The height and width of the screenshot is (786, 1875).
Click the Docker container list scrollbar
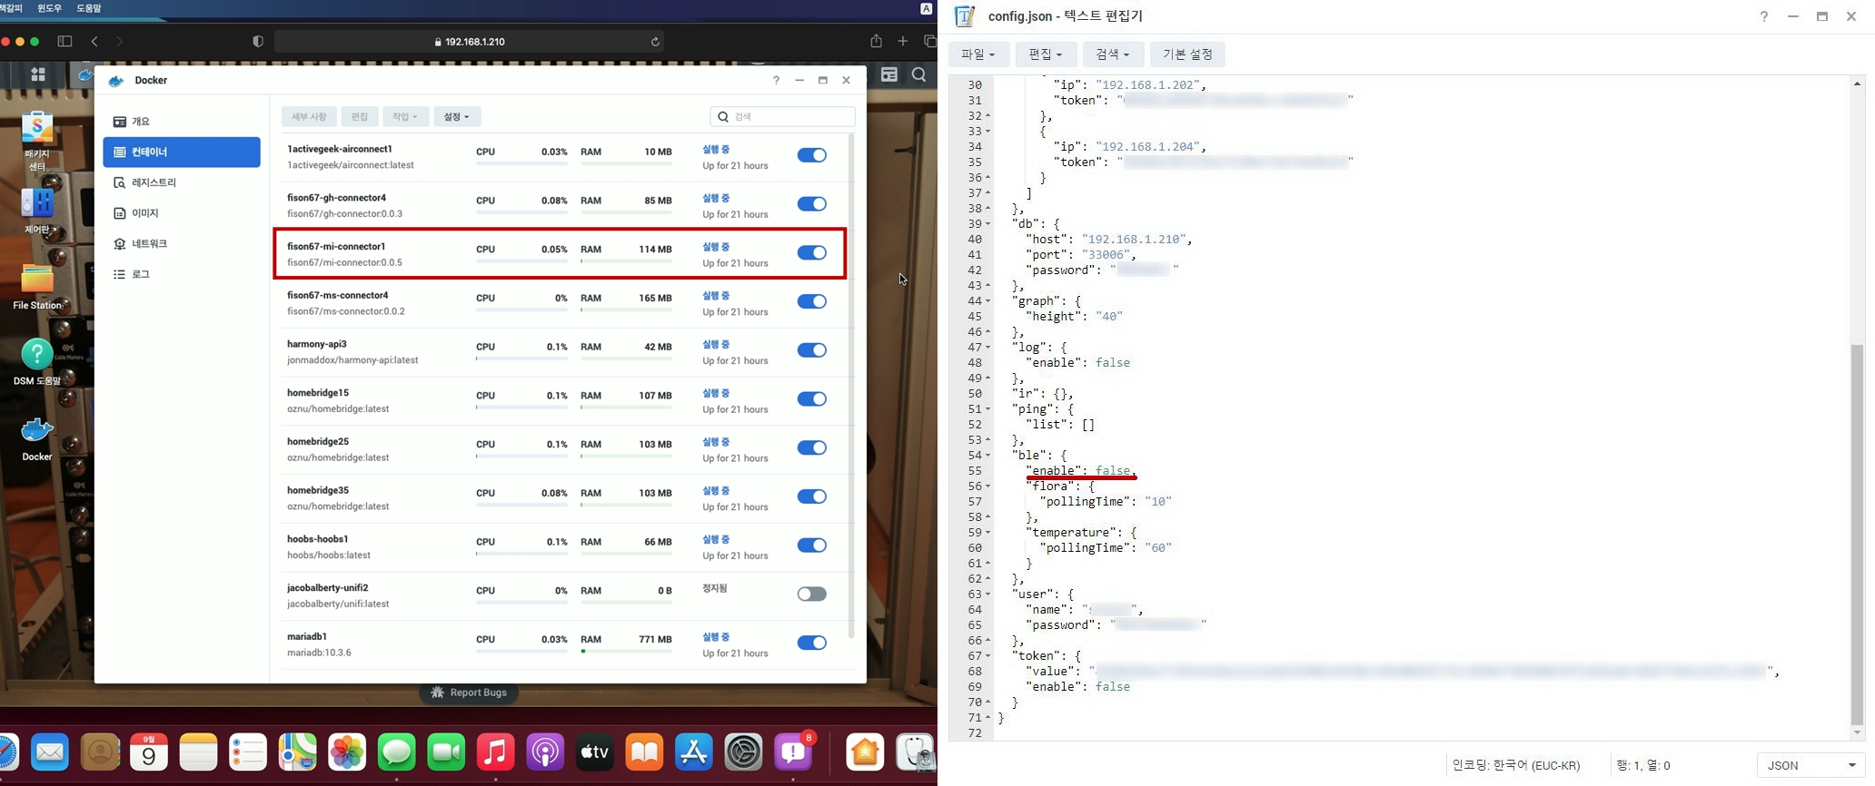(851, 386)
